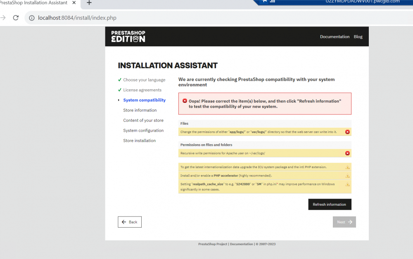Click checkmark beside License agreements step
Image resolution: width=413 pixels, height=259 pixels.
pyautogui.click(x=119, y=90)
